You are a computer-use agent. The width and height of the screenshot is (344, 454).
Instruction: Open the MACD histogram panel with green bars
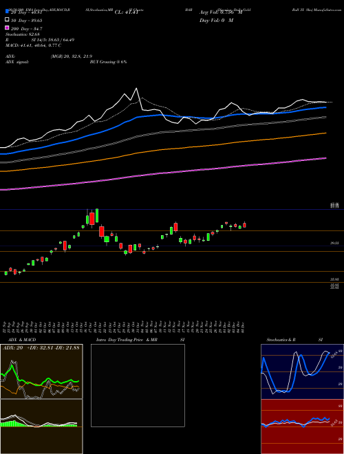(41, 426)
